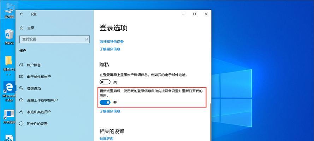
Task: Turn on showing account details on sign-in screen
Action: pos(105,82)
